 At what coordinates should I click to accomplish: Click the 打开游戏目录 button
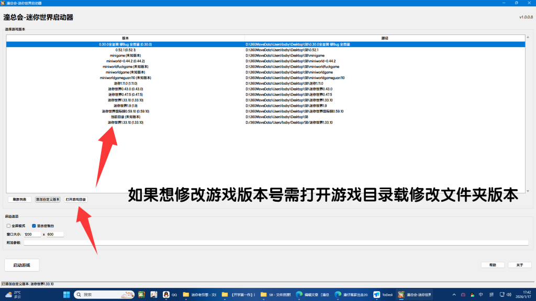76,200
